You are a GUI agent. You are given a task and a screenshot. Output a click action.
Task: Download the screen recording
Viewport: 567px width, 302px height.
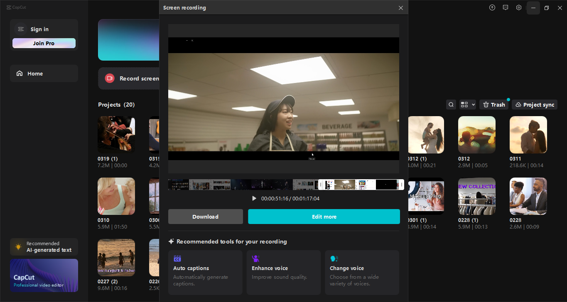[205, 216]
